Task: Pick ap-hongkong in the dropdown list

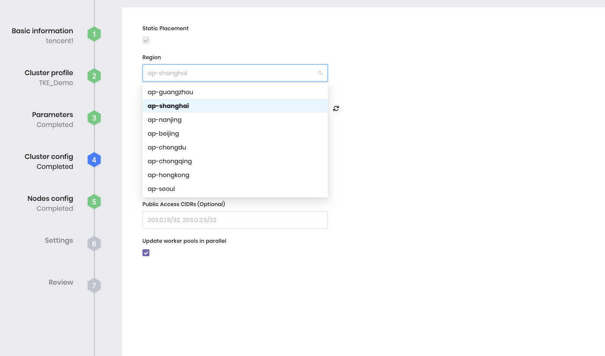Action: pos(168,175)
